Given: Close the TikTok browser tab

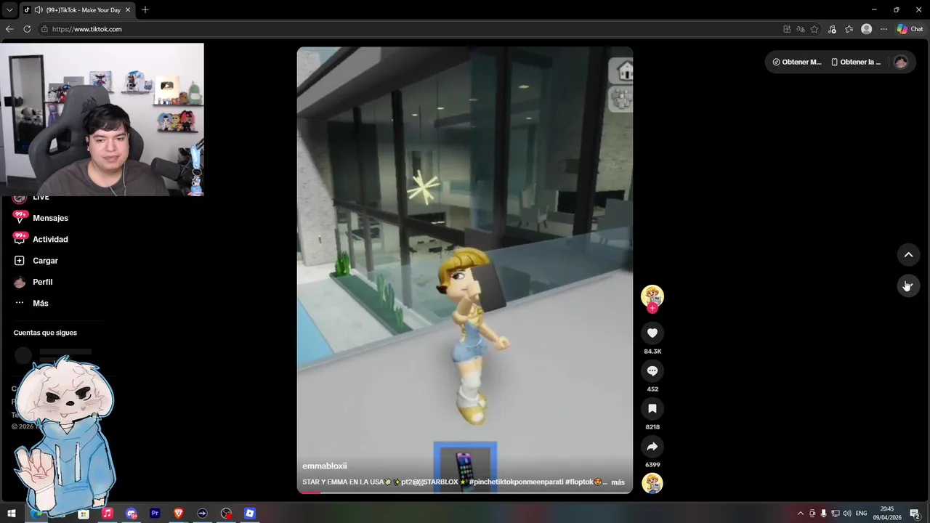Looking at the screenshot, I should pos(128,10).
